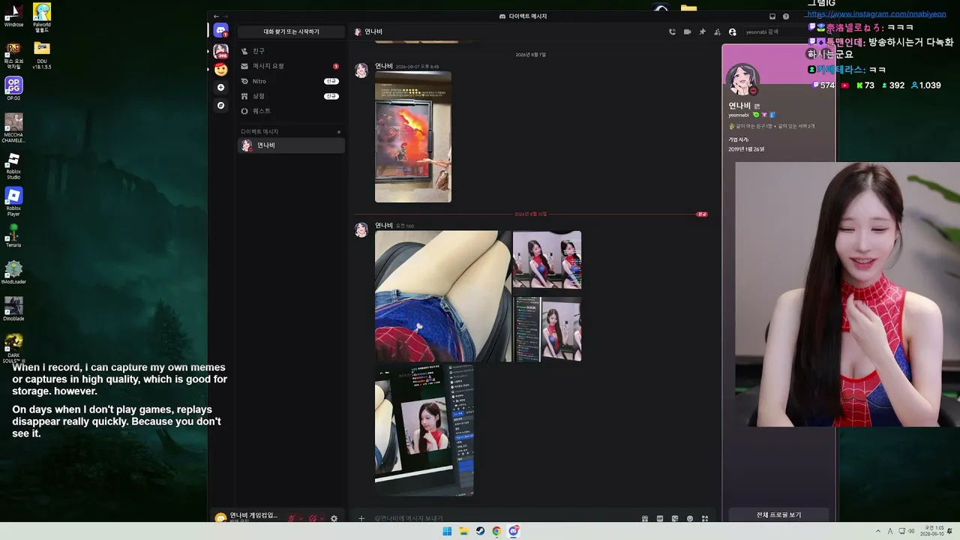Open Dinoblade desktop shortcut
The height and width of the screenshot is (540, 960).
coord(13,309)
